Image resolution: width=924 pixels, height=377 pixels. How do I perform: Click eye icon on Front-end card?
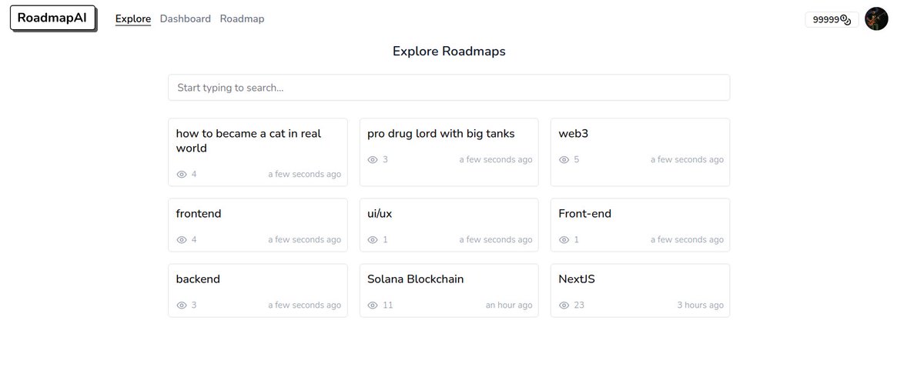(564, 239)
